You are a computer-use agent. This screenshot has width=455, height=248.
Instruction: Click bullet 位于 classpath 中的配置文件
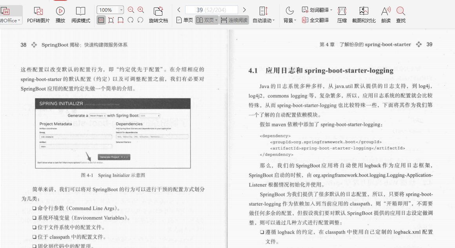[69, 237]
